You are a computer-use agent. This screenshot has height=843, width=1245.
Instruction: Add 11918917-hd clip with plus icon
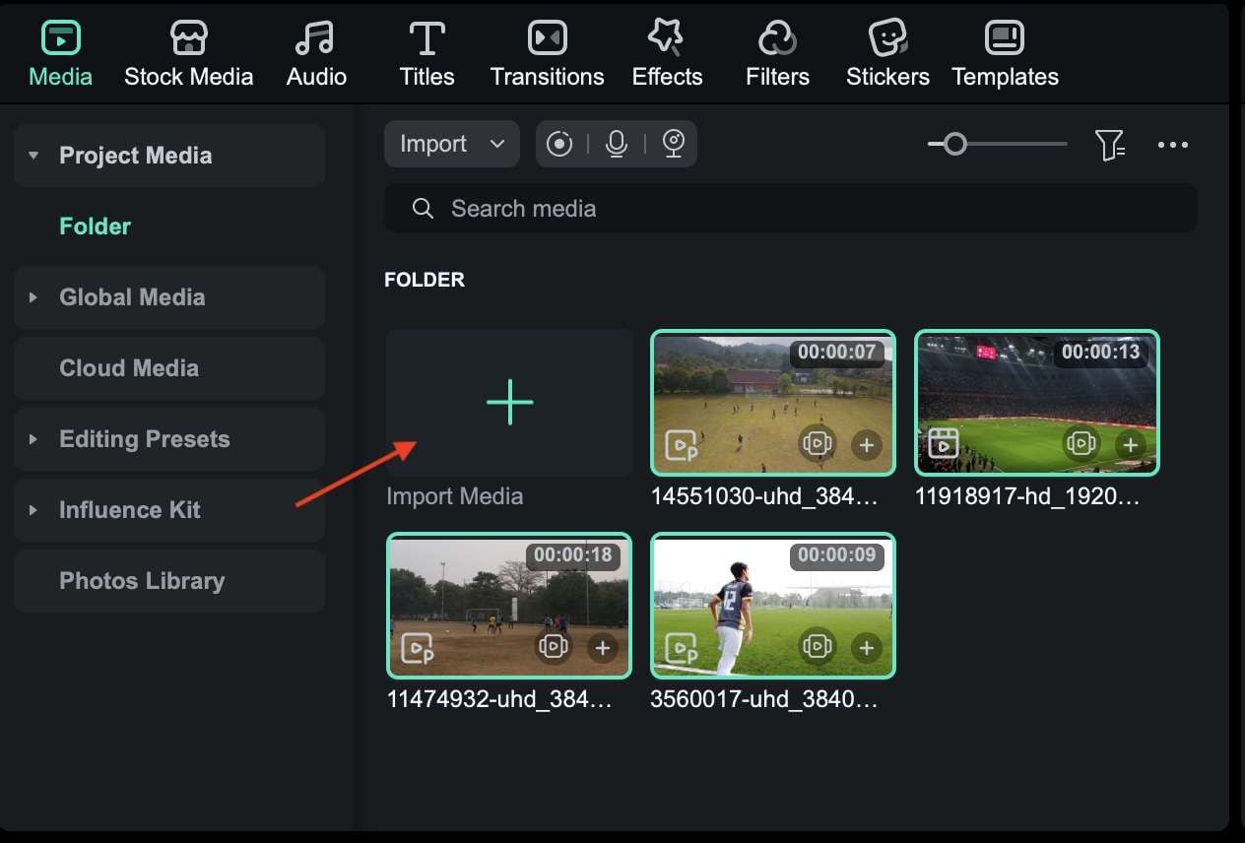click(x=1131, y=445)
